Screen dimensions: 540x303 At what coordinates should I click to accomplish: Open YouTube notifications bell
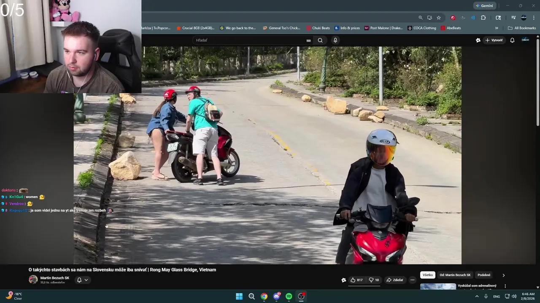(x=512, y=40)
